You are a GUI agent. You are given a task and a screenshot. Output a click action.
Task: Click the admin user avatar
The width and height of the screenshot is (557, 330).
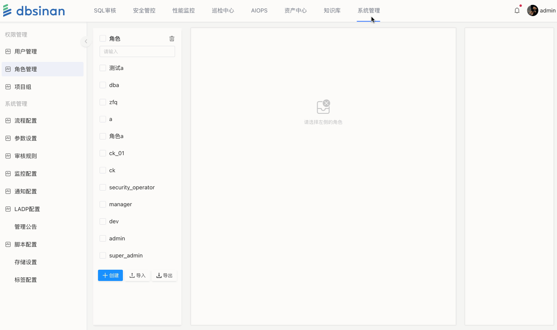(533, 11)
